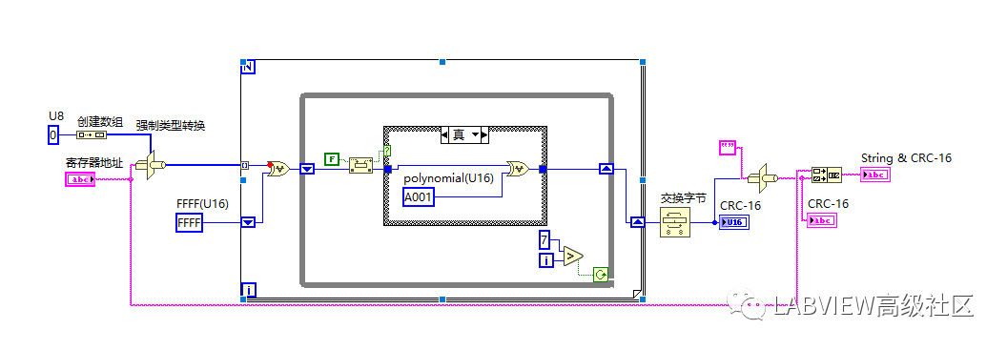Click the While Loop conditional terminal
This screenshot has width=1007, height=350.
click(x=601, y=275)
